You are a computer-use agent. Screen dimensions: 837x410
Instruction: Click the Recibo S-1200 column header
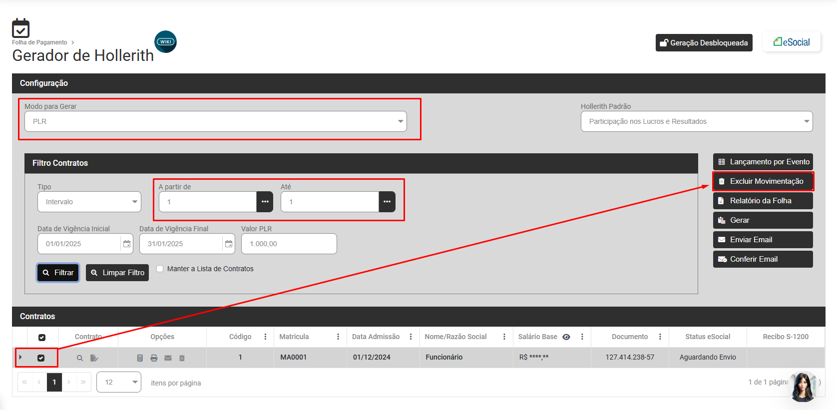786,337
